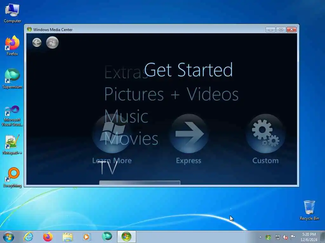Select the Get Started menu heading
Image resolution: width=325 pixels, height=243 pixels.
pyautogui.click(x=189, y=70)
